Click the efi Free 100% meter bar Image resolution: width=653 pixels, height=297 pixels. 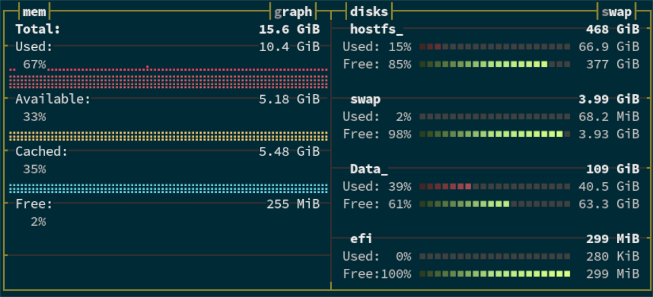click(x=495, y=274)
